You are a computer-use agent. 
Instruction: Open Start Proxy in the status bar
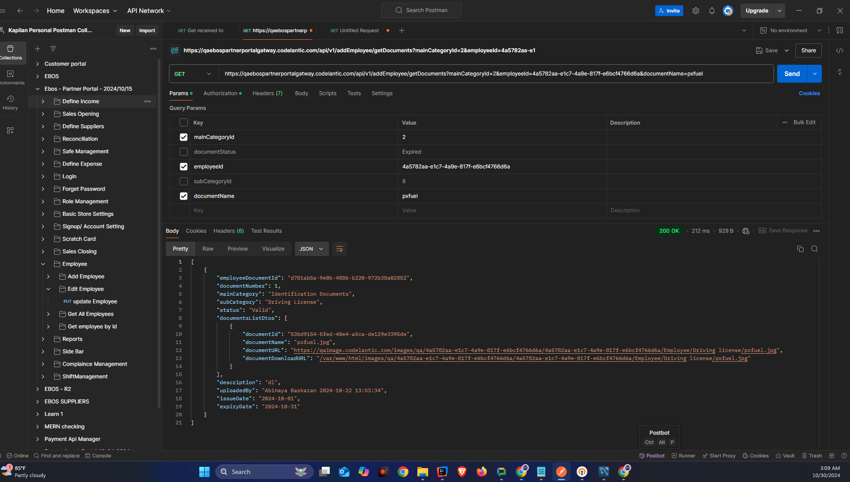pyautogui.click(x=719, y=456)
